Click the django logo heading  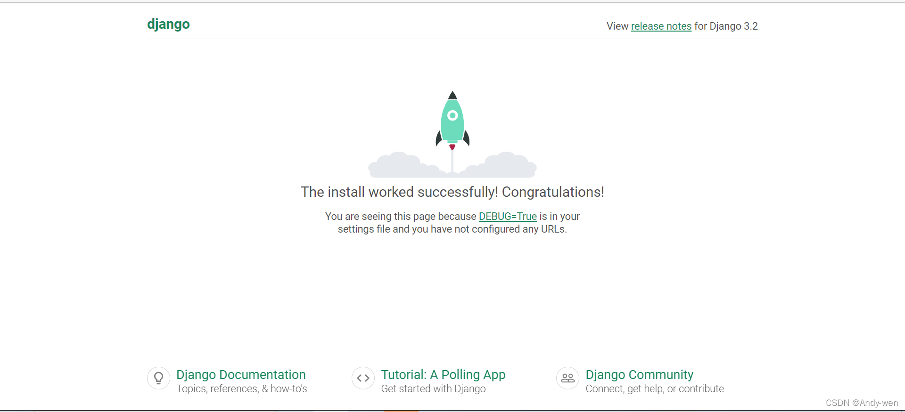click(x=168, y=24)
